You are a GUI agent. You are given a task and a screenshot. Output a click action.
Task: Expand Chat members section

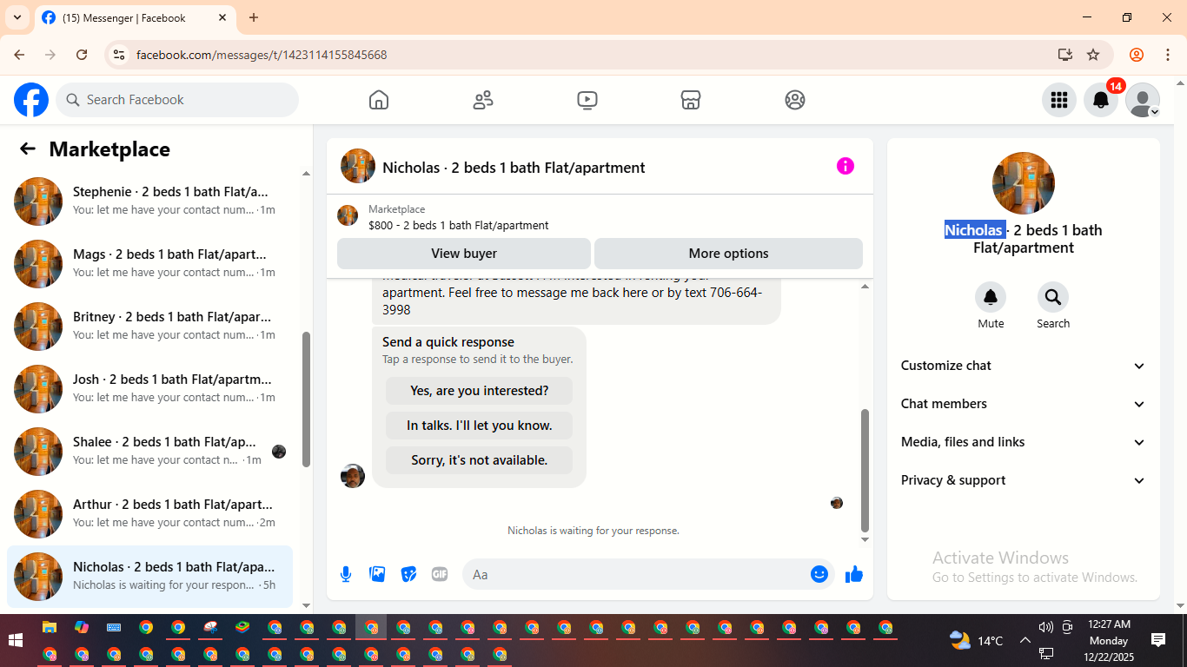[x=1024, y=404]
